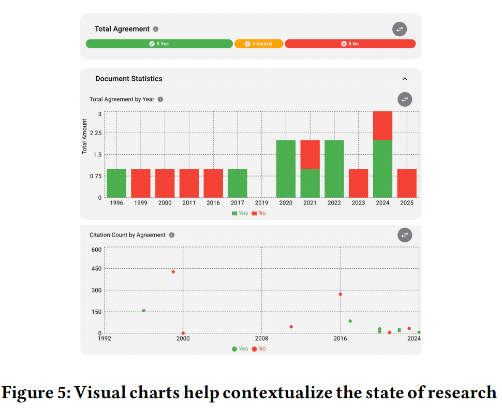Click info icon beside Total Agreement by Year
The width and height of the screenshot is (502, 408).
click(x=160, y=99)
